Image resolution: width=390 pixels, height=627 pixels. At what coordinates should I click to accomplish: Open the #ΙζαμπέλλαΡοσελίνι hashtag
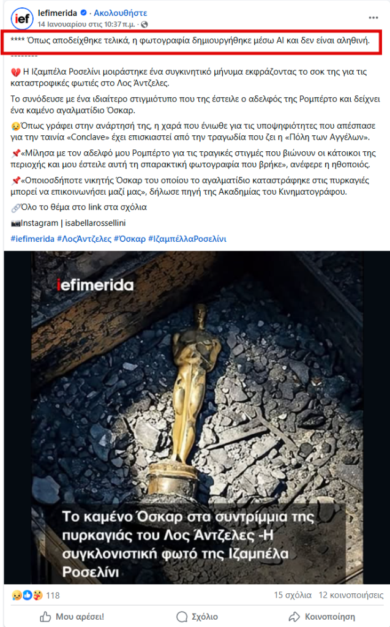coord(187,239)
